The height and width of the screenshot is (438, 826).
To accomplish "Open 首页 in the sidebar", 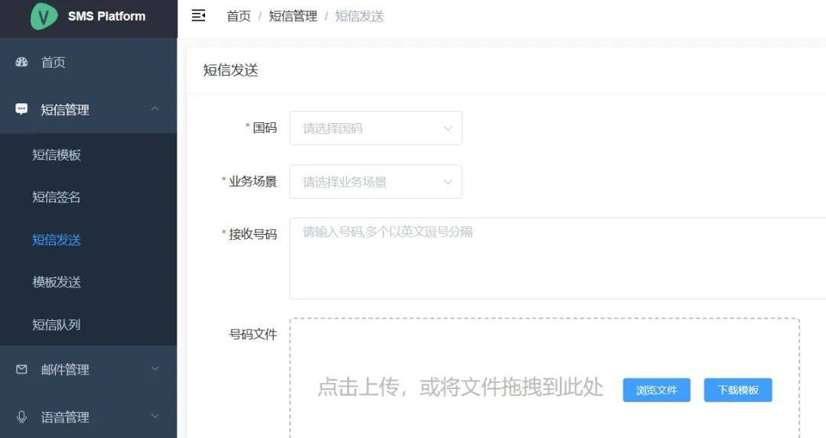I will click(89, 62).
